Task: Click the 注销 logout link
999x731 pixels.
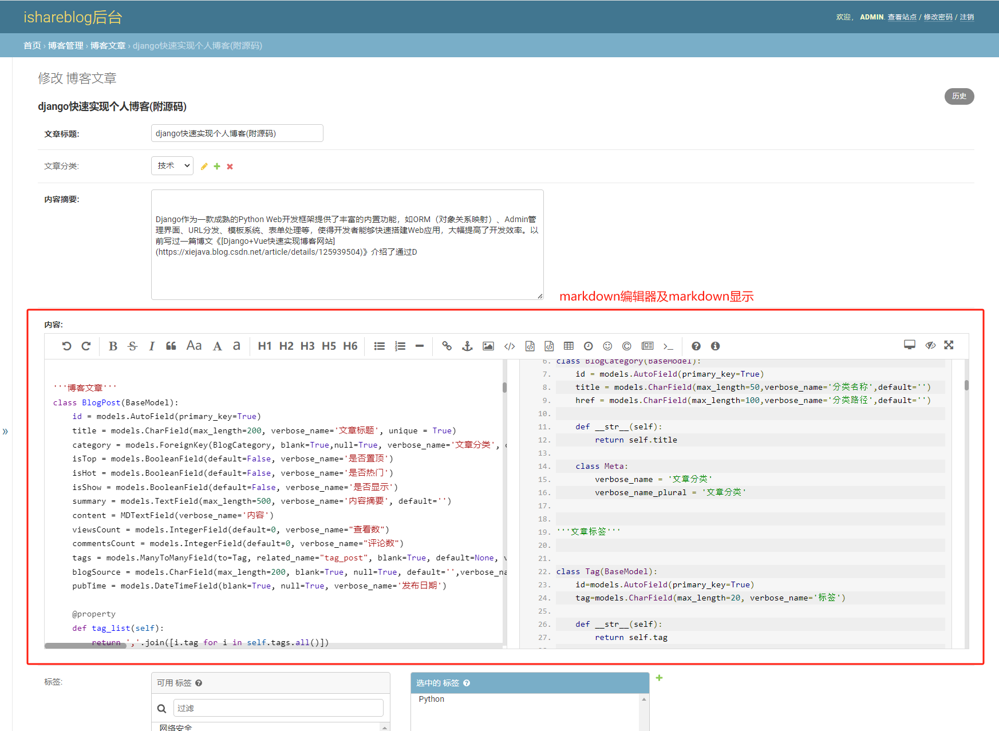Action: point(966,17)
